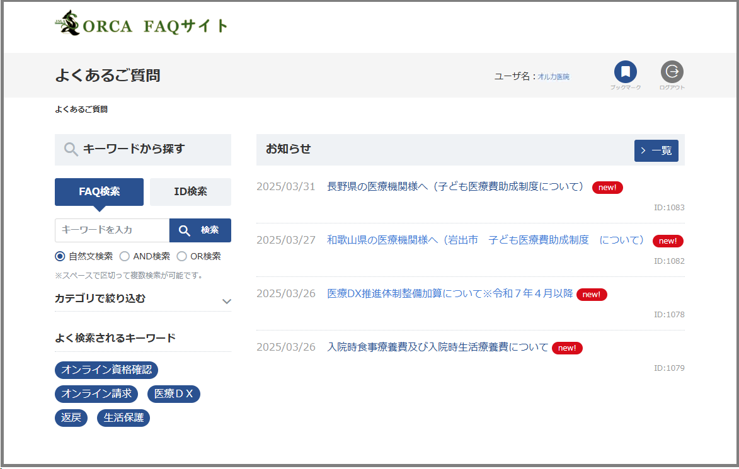Image resolution: width=739 pixels, height=469 pixels.
Task: Click the 2025/03/31 date
Action: [285, 186]
